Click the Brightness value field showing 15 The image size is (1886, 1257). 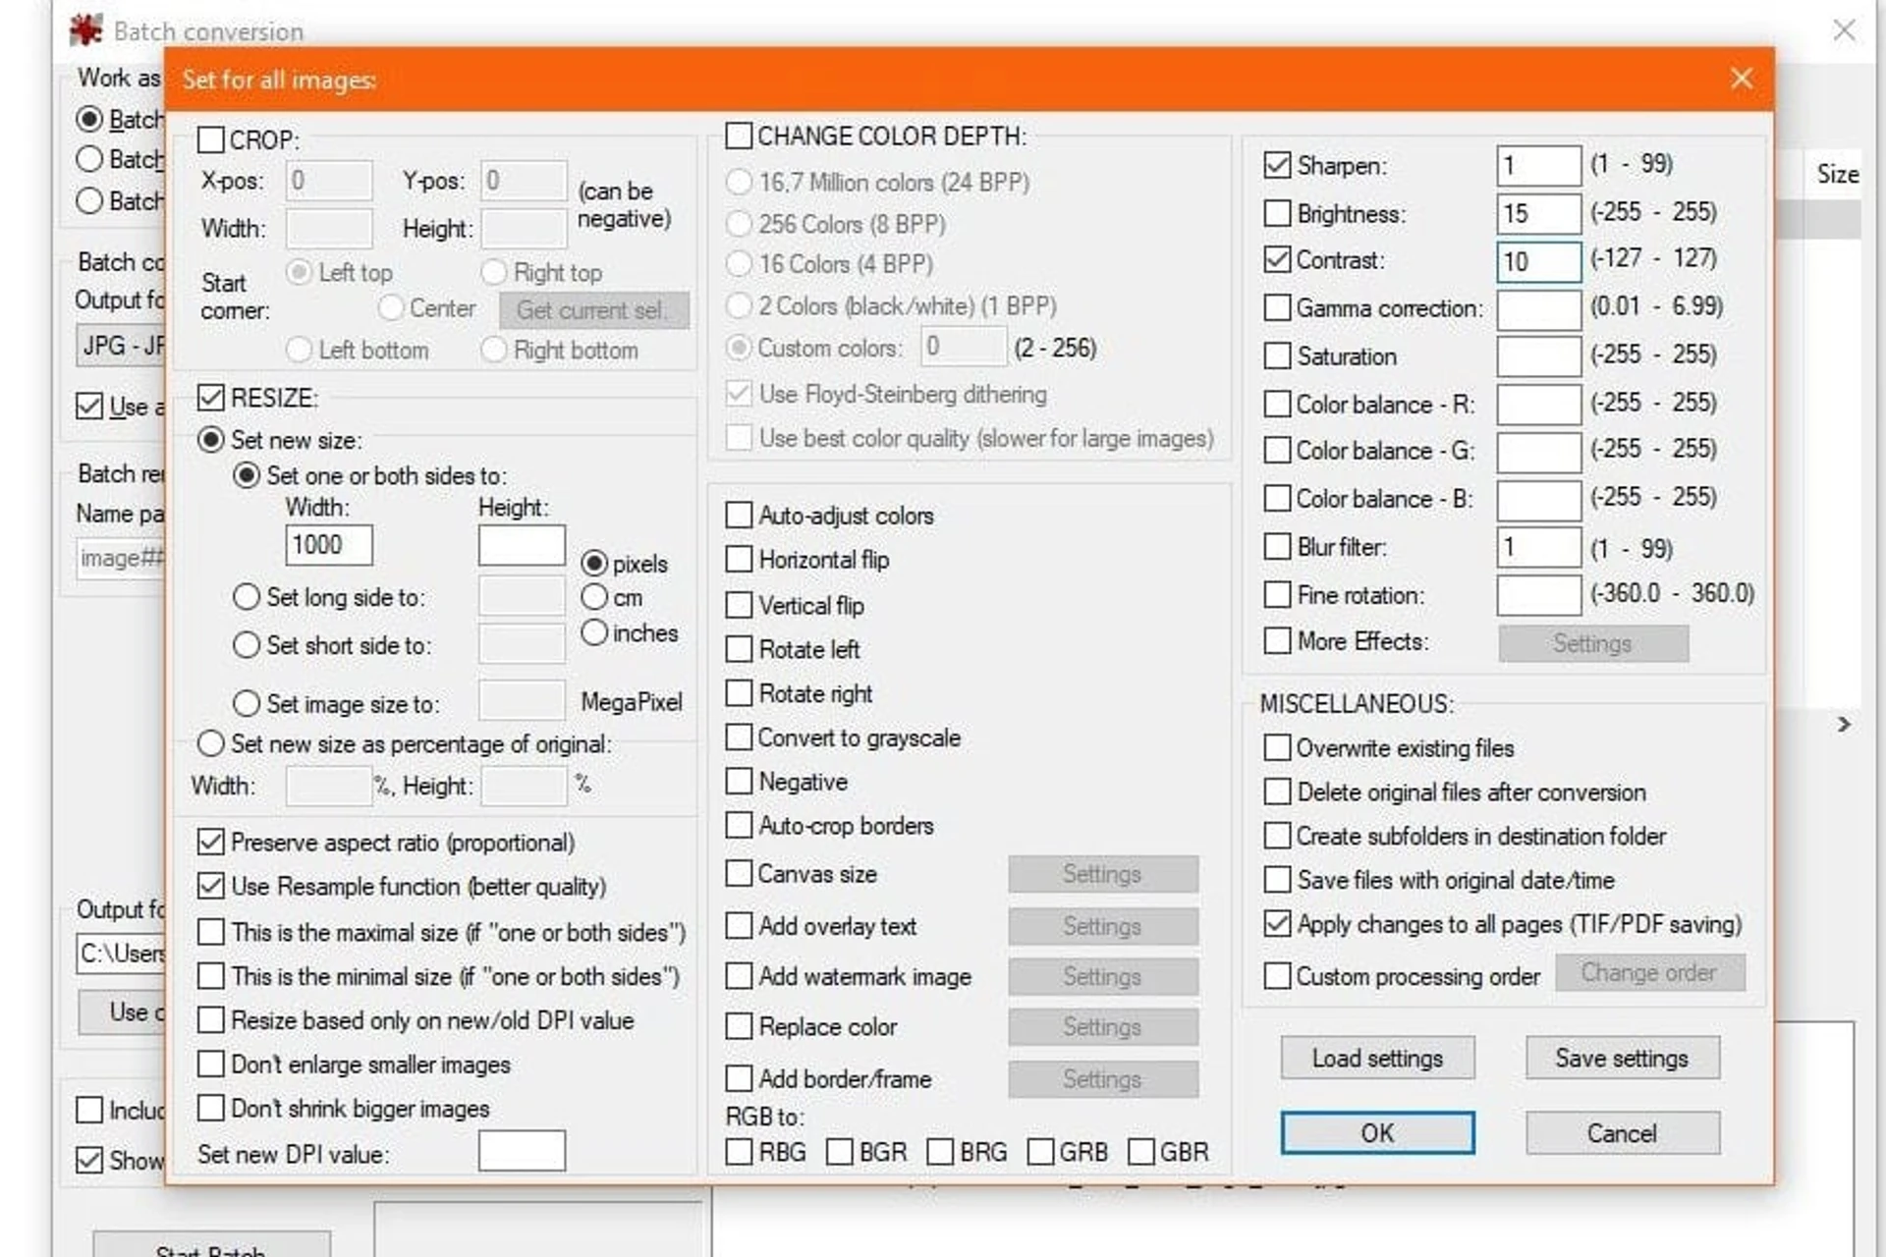pos(1538,213)
